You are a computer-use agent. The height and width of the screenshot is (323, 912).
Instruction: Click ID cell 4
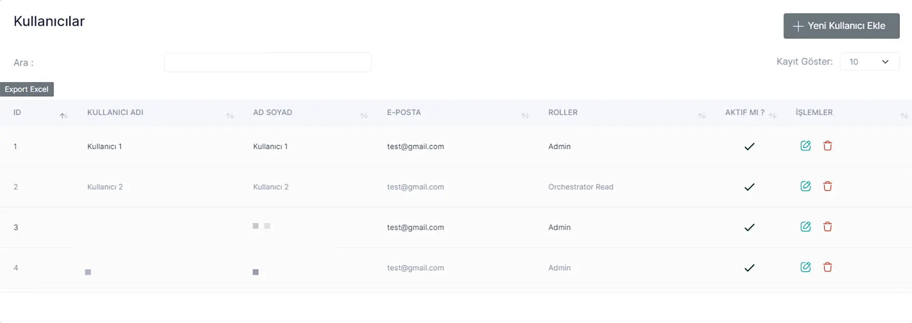16,268
